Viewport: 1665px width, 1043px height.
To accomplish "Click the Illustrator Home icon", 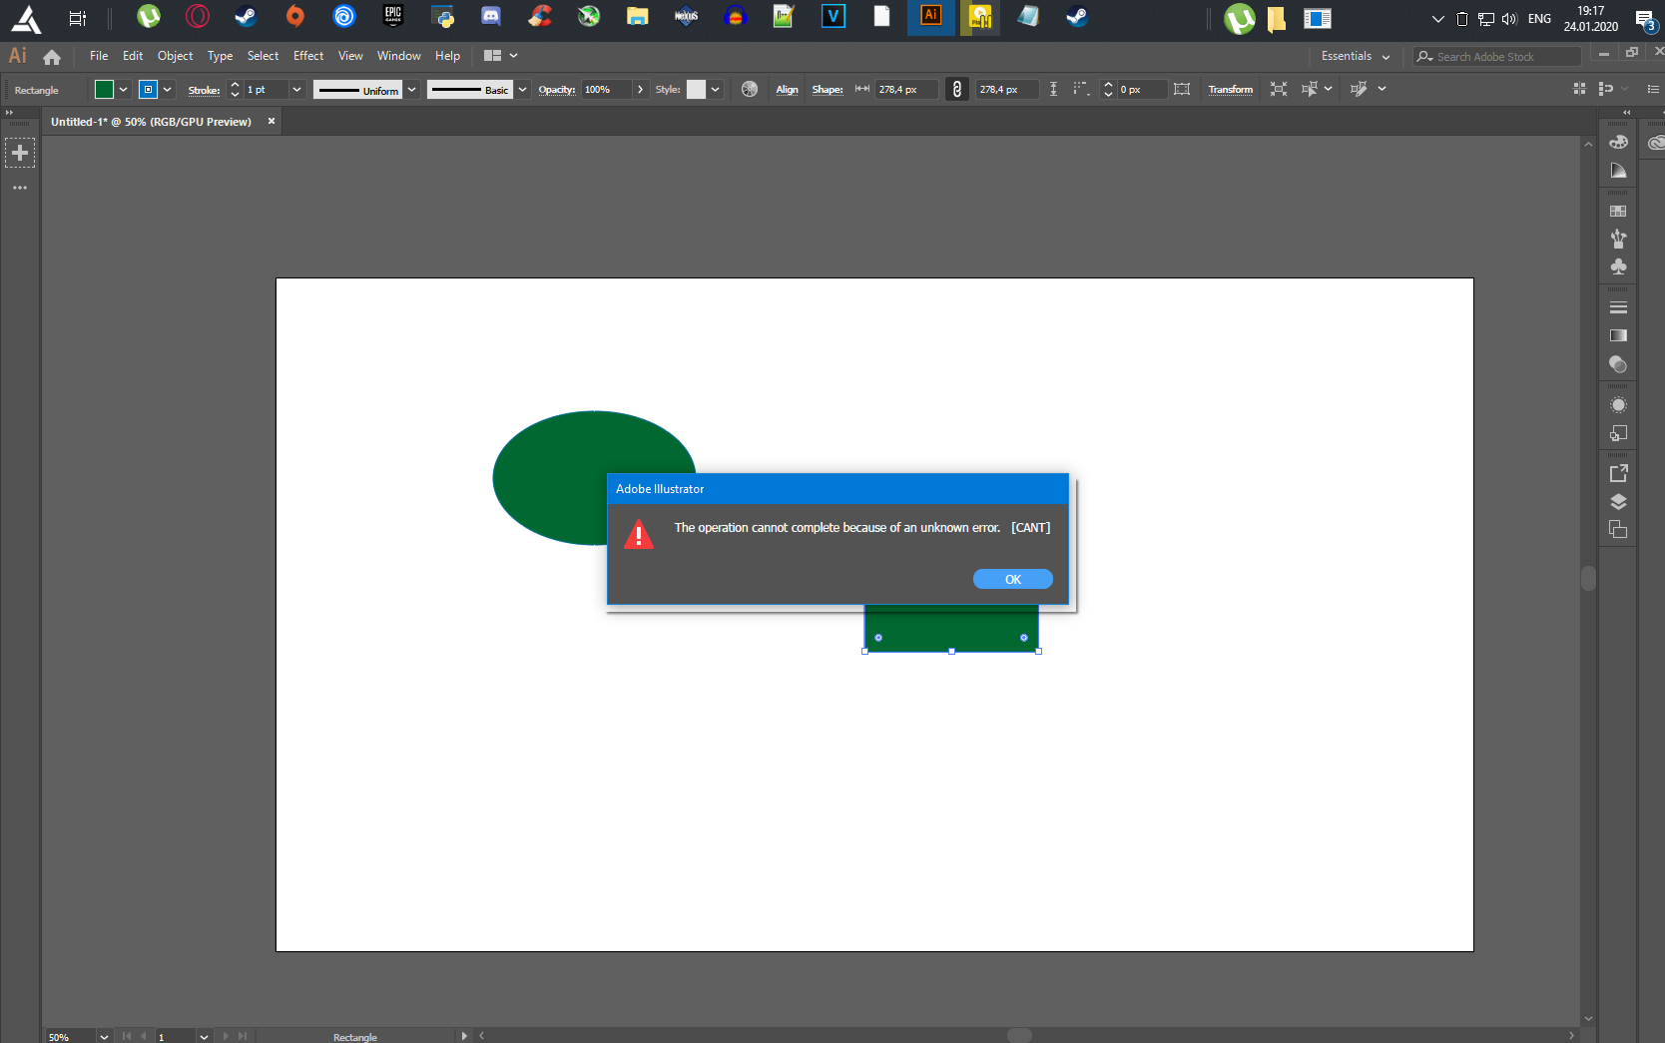I will pyautogui.click(x=52, y=57).
